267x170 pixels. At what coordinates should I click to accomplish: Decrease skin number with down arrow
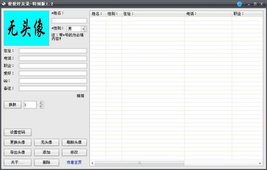point(41,106)
